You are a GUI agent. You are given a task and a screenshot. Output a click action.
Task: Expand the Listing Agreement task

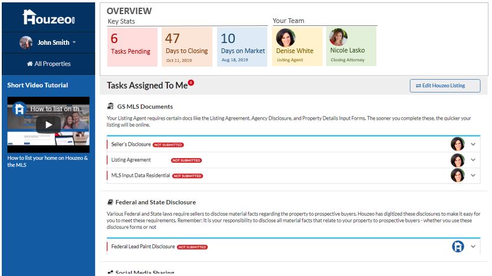click(473, 160)
